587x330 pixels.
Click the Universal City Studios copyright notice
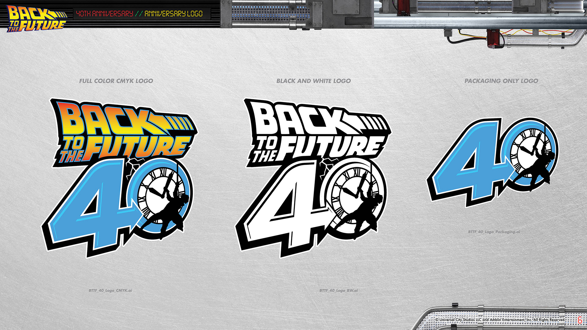(x=500, y=320)
